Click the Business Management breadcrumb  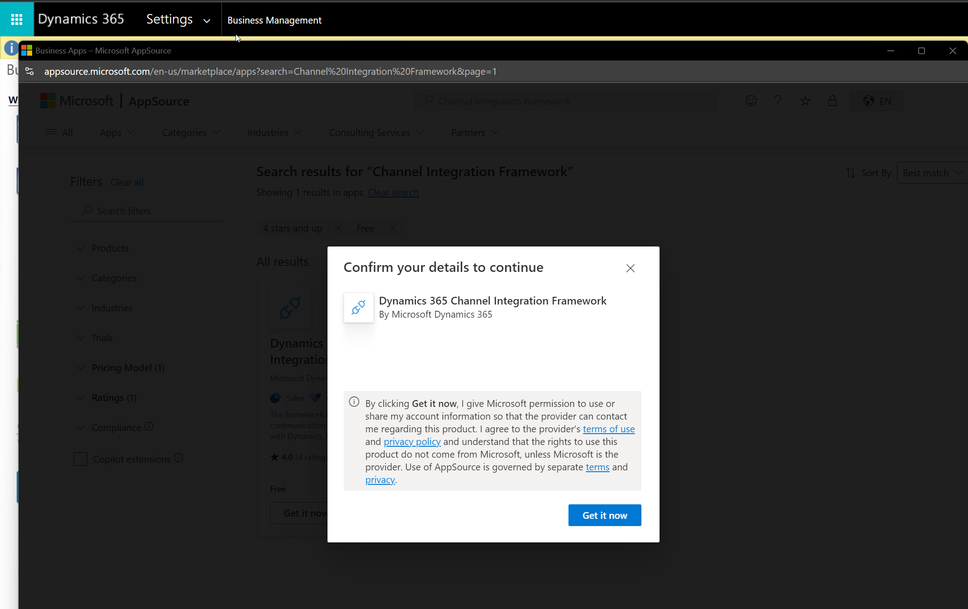click(x=275, y=20)
